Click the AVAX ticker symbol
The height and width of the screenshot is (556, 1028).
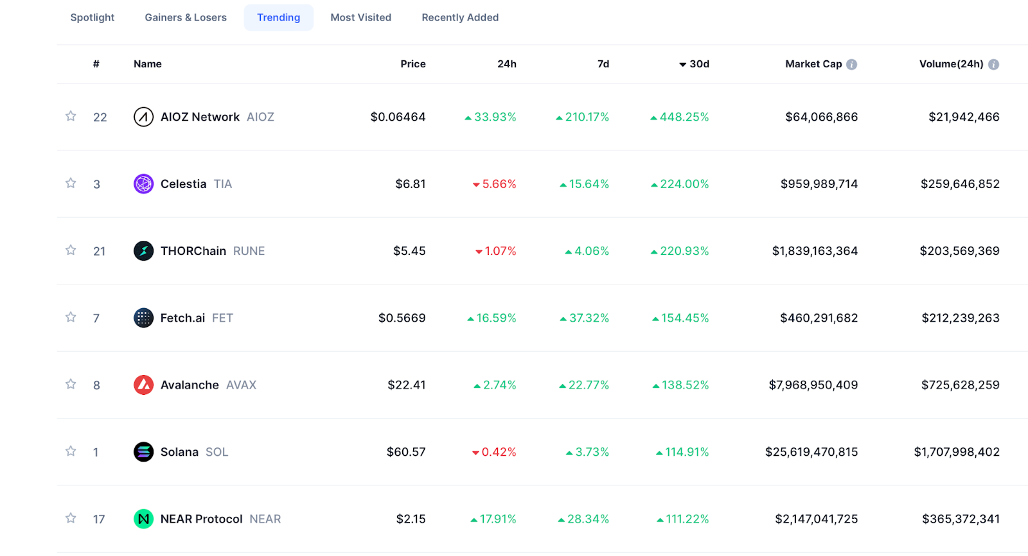point(241,385)
